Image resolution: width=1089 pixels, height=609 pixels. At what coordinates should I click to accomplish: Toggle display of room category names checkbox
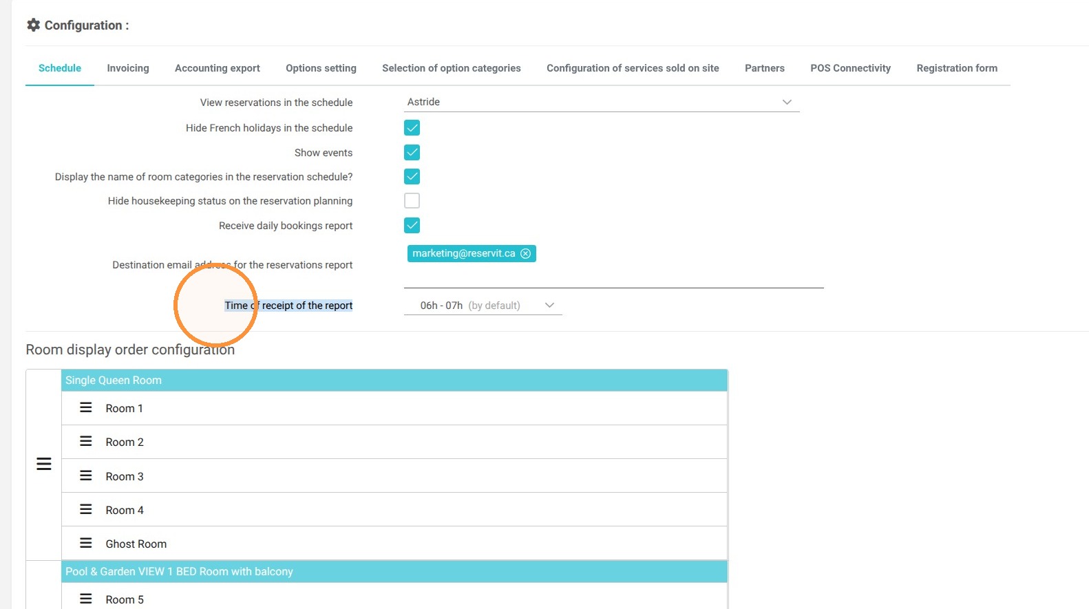tap(412, 176)
